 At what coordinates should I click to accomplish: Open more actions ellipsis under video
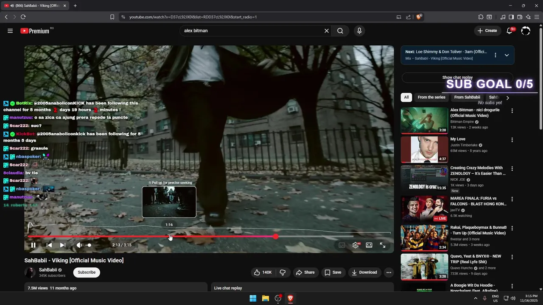389,272
